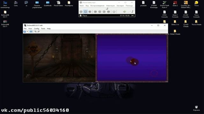
Task: Open the youtube desktop file
Action: [x=143, y=3]
